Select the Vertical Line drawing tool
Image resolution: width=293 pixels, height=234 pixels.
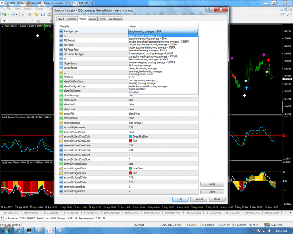(x=19, y=21)
